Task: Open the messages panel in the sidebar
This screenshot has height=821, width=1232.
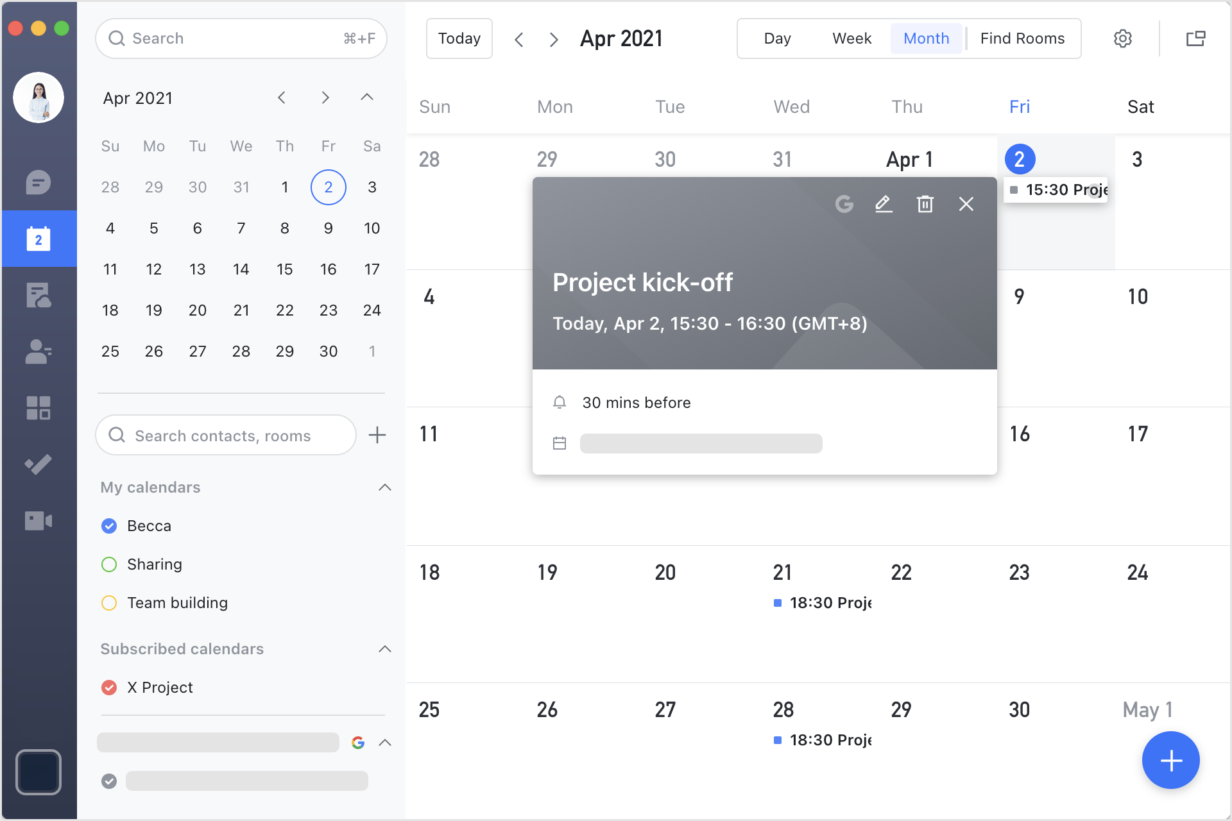Action: pos(38,182)
